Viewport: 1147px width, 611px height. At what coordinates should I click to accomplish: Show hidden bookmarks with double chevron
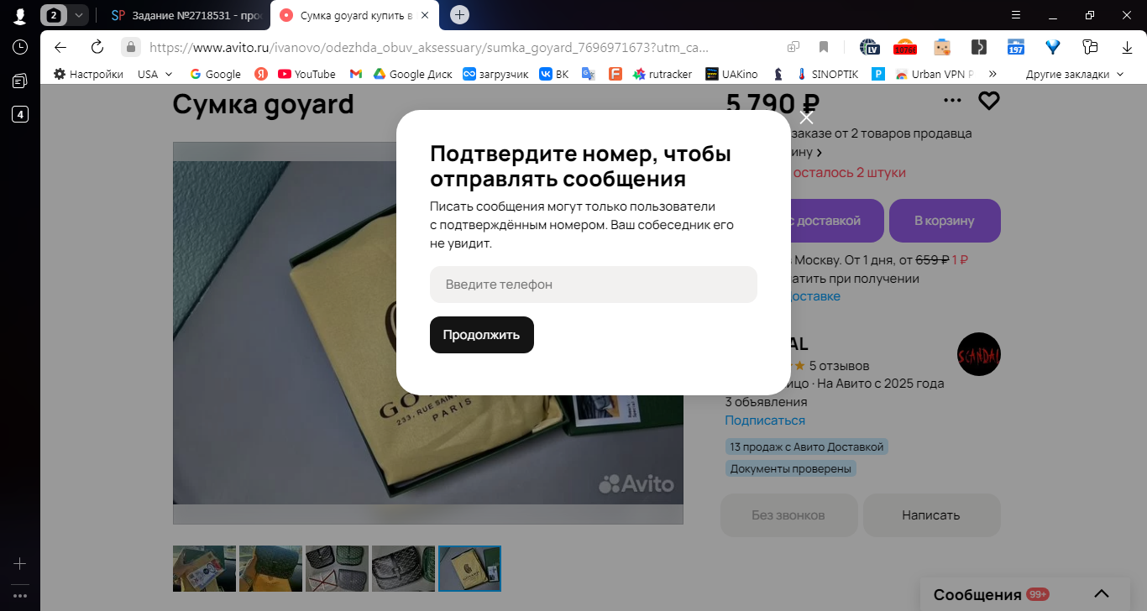[x=992, y=74]
